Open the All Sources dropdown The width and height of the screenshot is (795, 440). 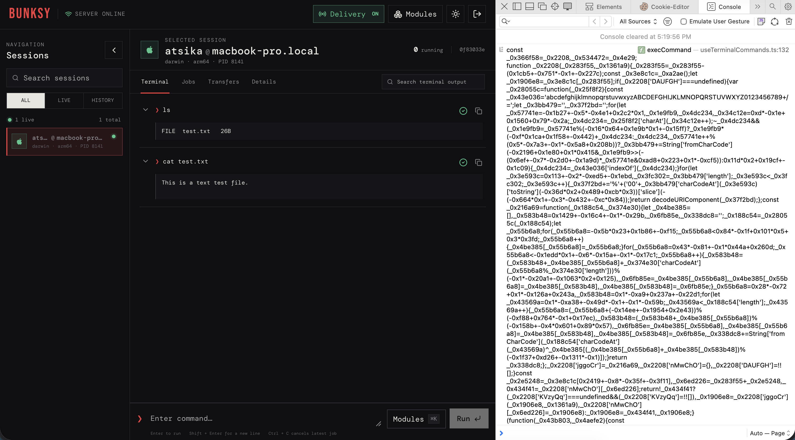(638, 21)
